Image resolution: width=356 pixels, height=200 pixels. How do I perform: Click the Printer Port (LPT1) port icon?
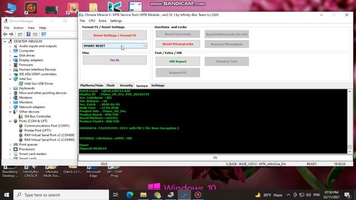(x=21, y=131)
